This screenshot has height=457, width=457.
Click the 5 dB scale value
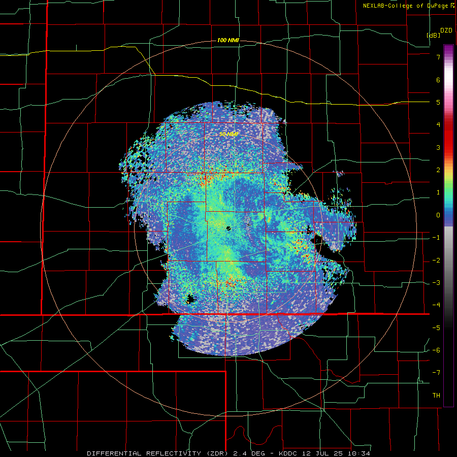438,102
